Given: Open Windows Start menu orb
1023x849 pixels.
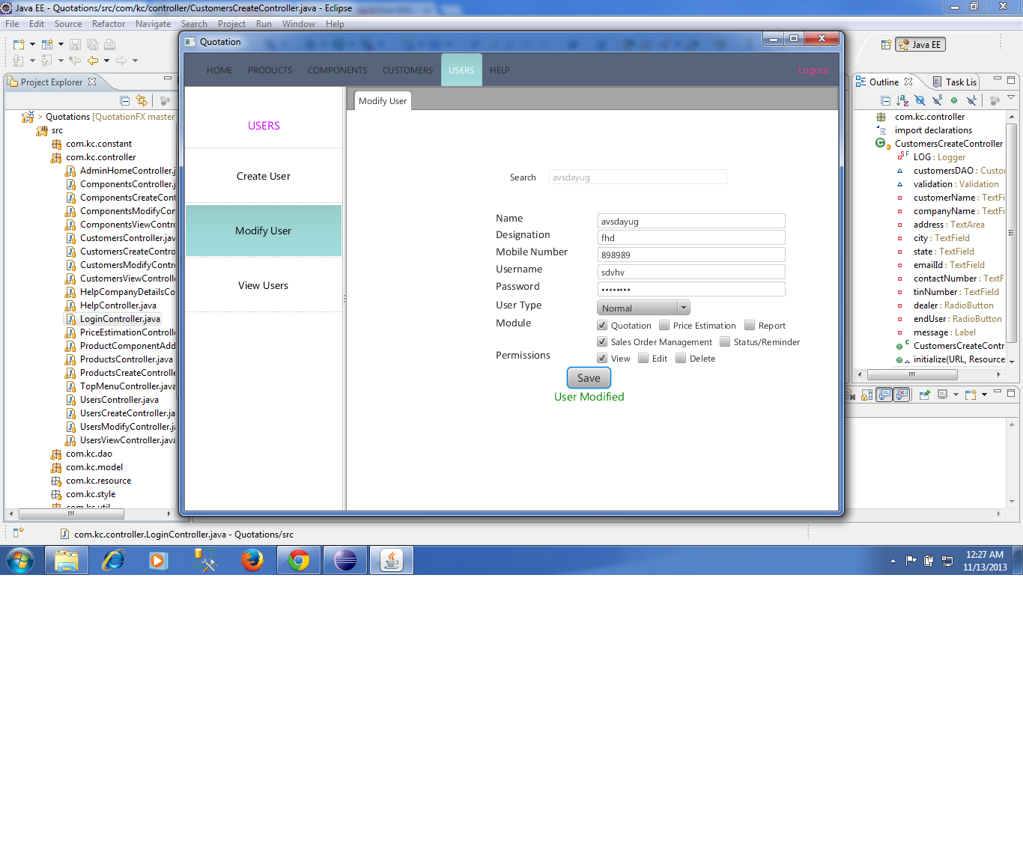Looking at the screenshot, I should [20, 560].
